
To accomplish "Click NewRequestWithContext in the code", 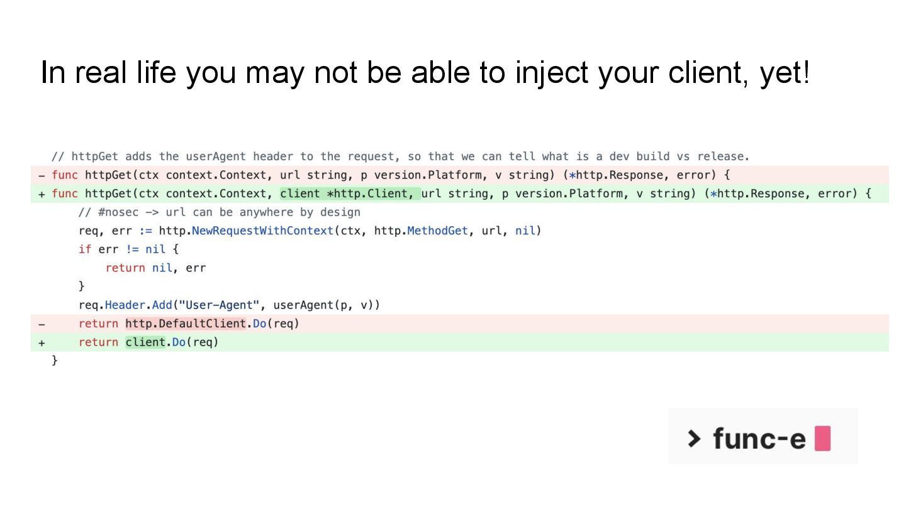I will point(262,231).
